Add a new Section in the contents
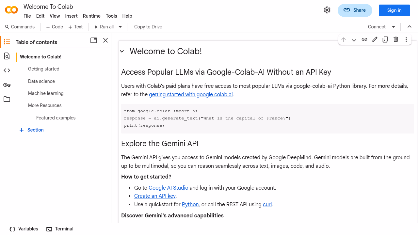418x235 pixels. point(32,130)
